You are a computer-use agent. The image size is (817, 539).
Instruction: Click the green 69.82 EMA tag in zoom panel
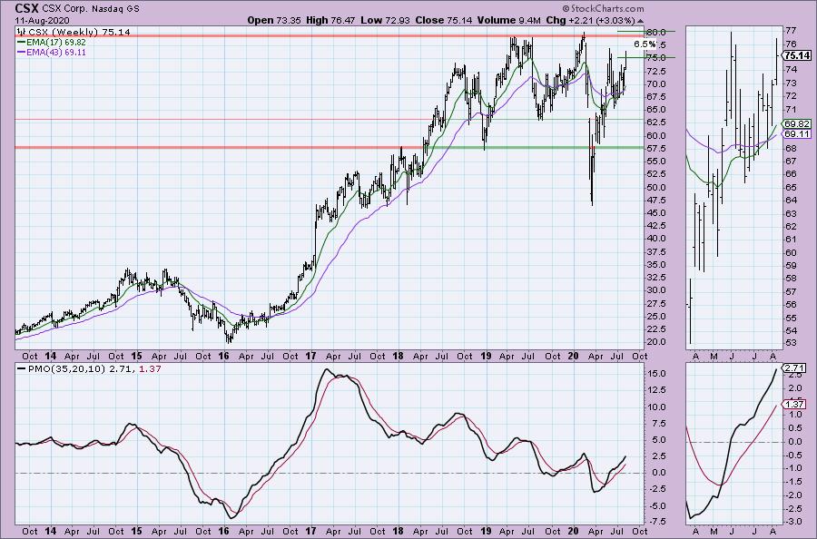[x=796, y=124]
